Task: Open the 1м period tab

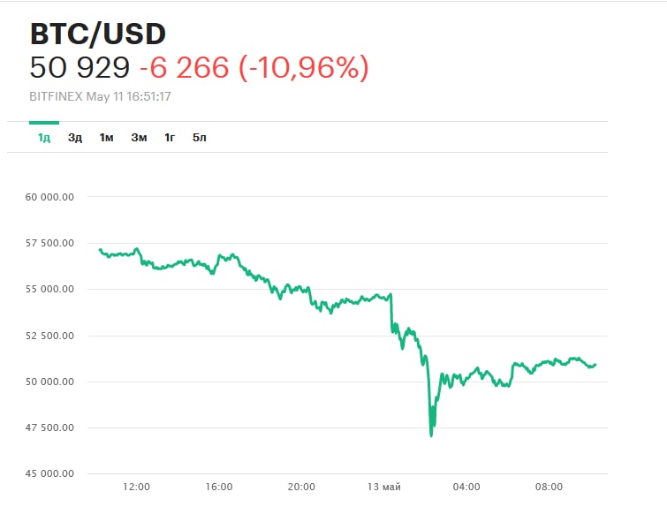Action: point(107,137)
